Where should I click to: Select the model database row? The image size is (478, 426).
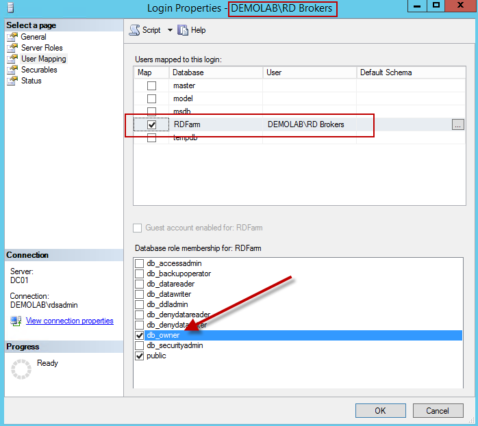pos(184,98)
